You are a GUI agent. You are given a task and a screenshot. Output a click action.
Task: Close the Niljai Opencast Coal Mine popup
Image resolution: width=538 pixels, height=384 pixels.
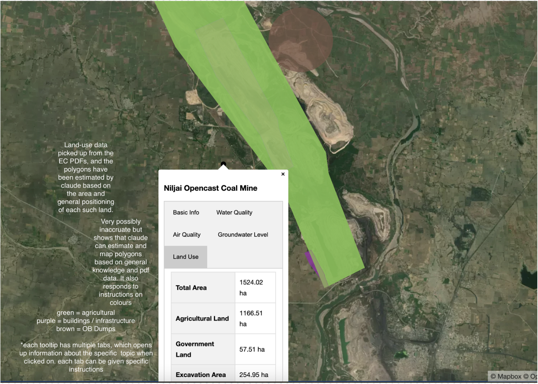[283, 174]
